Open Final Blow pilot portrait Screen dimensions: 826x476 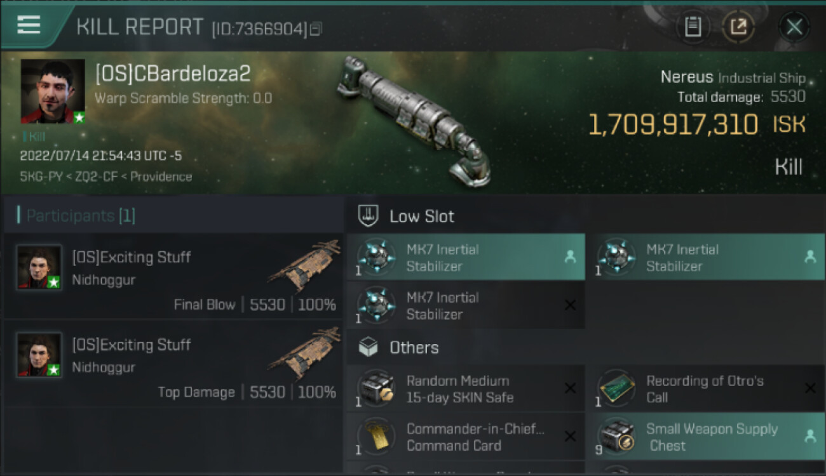(x=39, y=267)
